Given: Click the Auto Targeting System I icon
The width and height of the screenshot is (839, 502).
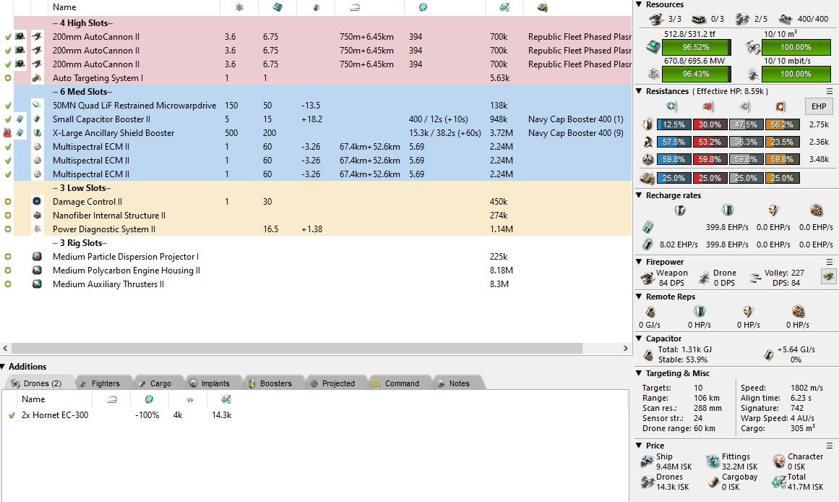Looking at the screenshot, I should pyautogui.click(x=37, y=78).
